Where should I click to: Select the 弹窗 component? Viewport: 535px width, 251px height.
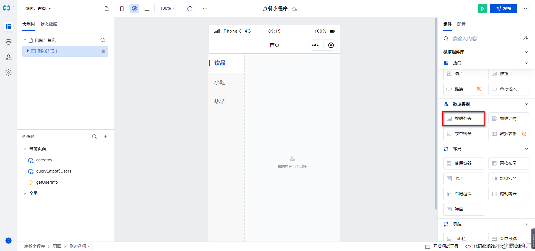(464, 209)
